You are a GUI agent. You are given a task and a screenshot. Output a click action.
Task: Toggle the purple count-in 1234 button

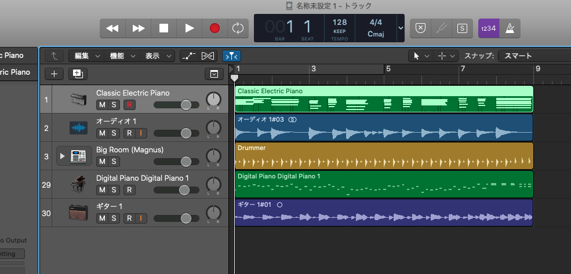pyautogui.click(x=488, y=28)
